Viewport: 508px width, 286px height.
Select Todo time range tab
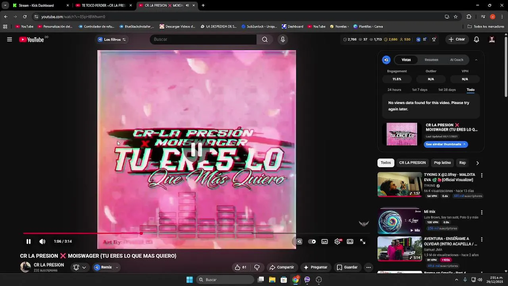471,90
